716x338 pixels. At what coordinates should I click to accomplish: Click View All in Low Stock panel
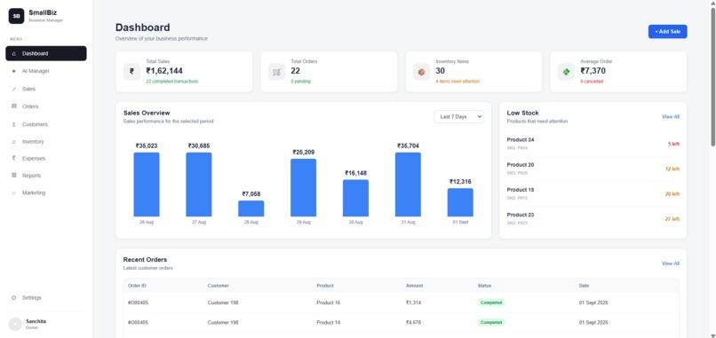pos(671,117)
